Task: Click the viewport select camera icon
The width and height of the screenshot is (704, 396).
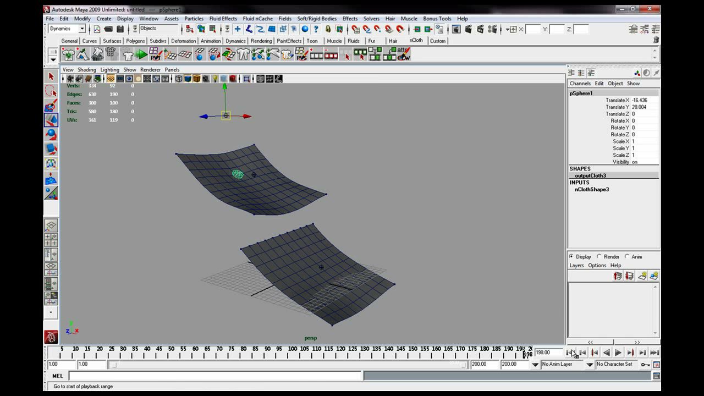Action: [70, 79]
